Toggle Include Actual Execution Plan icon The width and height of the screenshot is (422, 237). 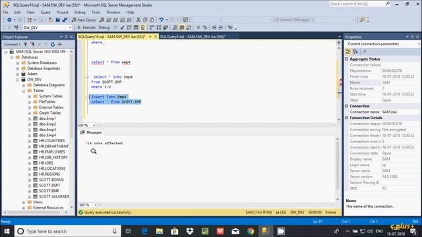coord(152,28)
